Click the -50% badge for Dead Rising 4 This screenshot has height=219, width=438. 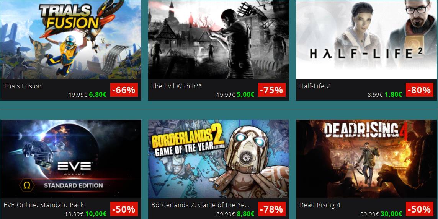(x=420, y=209)
